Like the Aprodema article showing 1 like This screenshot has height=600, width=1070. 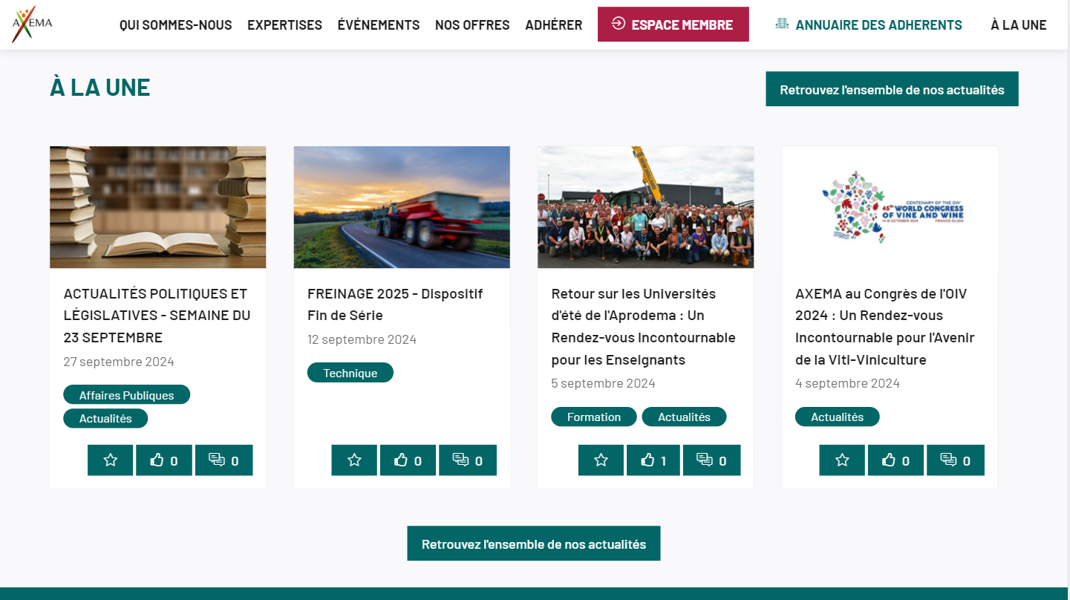click(653, 460)
